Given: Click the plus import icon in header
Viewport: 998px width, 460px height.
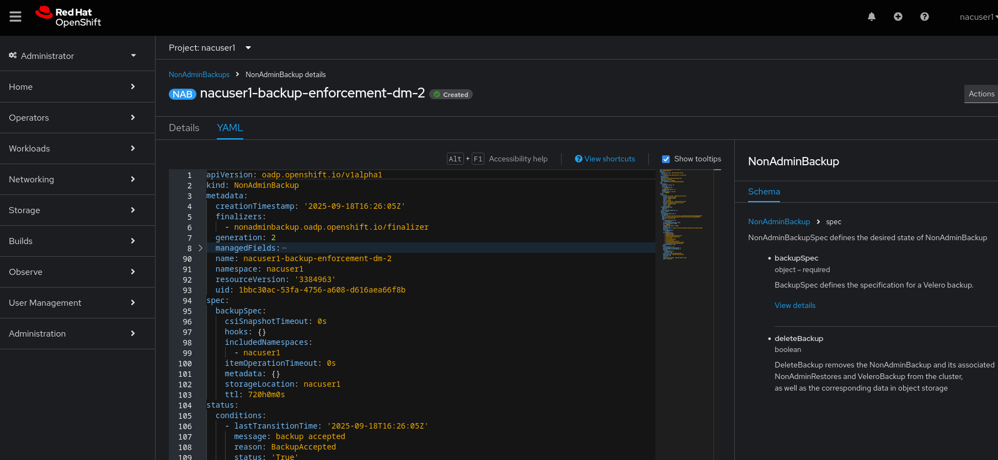Looking at the screenshot, I should coord(898,17).
